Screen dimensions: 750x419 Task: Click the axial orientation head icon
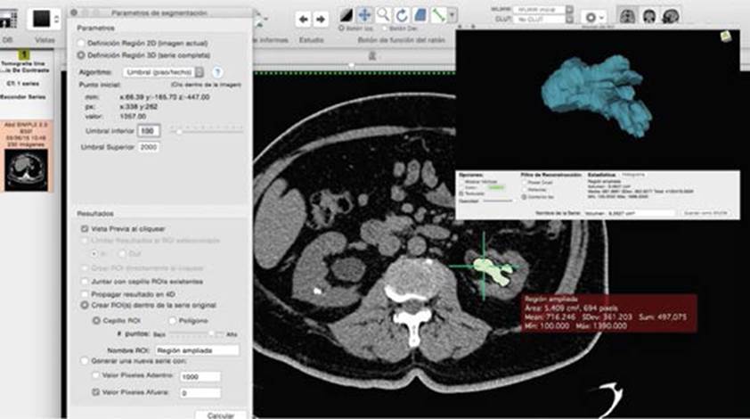tap(628, 16)
